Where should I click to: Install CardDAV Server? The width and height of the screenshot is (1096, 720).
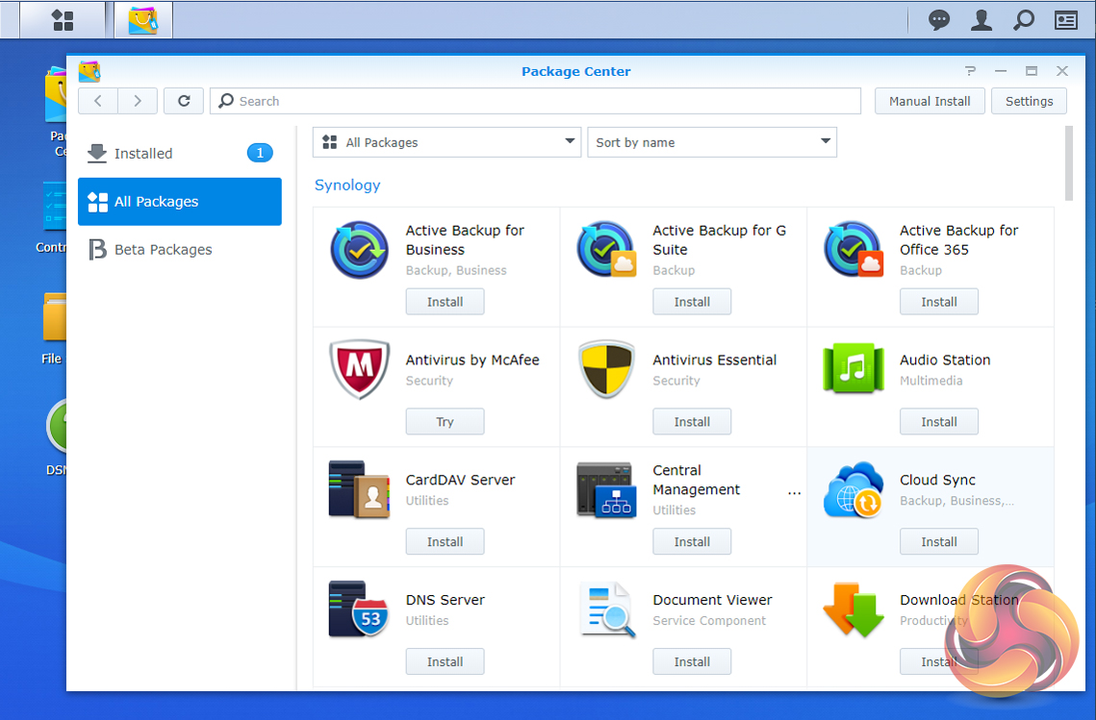click(446, 542)
